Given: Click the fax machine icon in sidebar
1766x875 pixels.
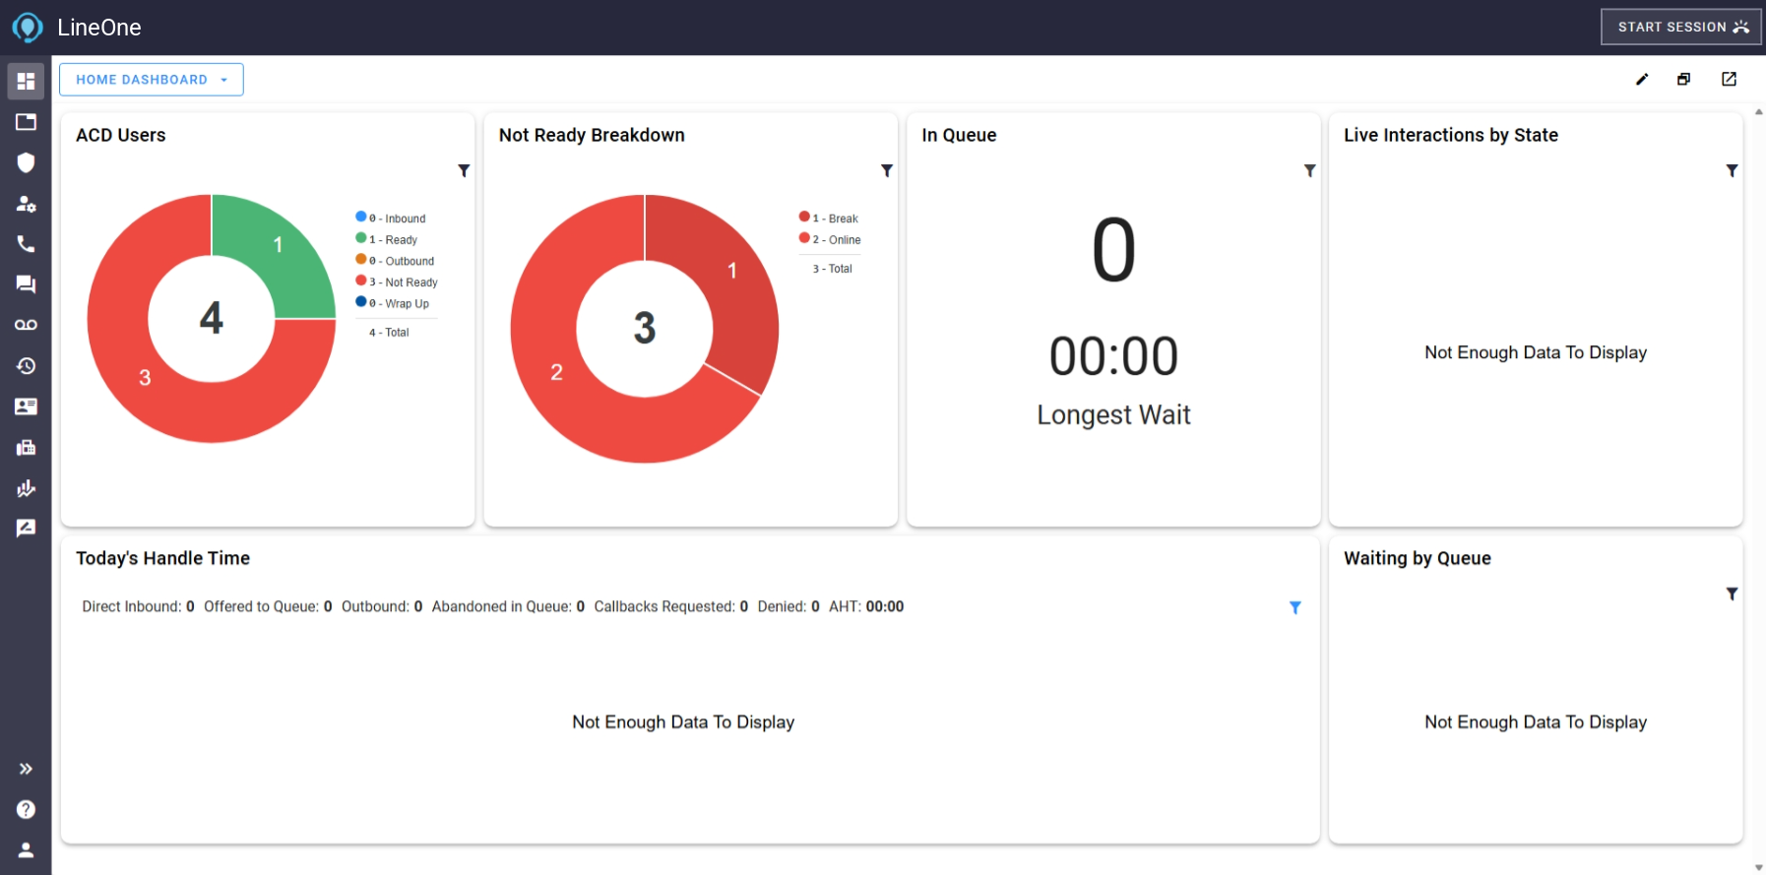Looking at the screenshot, I should (26, 448).
